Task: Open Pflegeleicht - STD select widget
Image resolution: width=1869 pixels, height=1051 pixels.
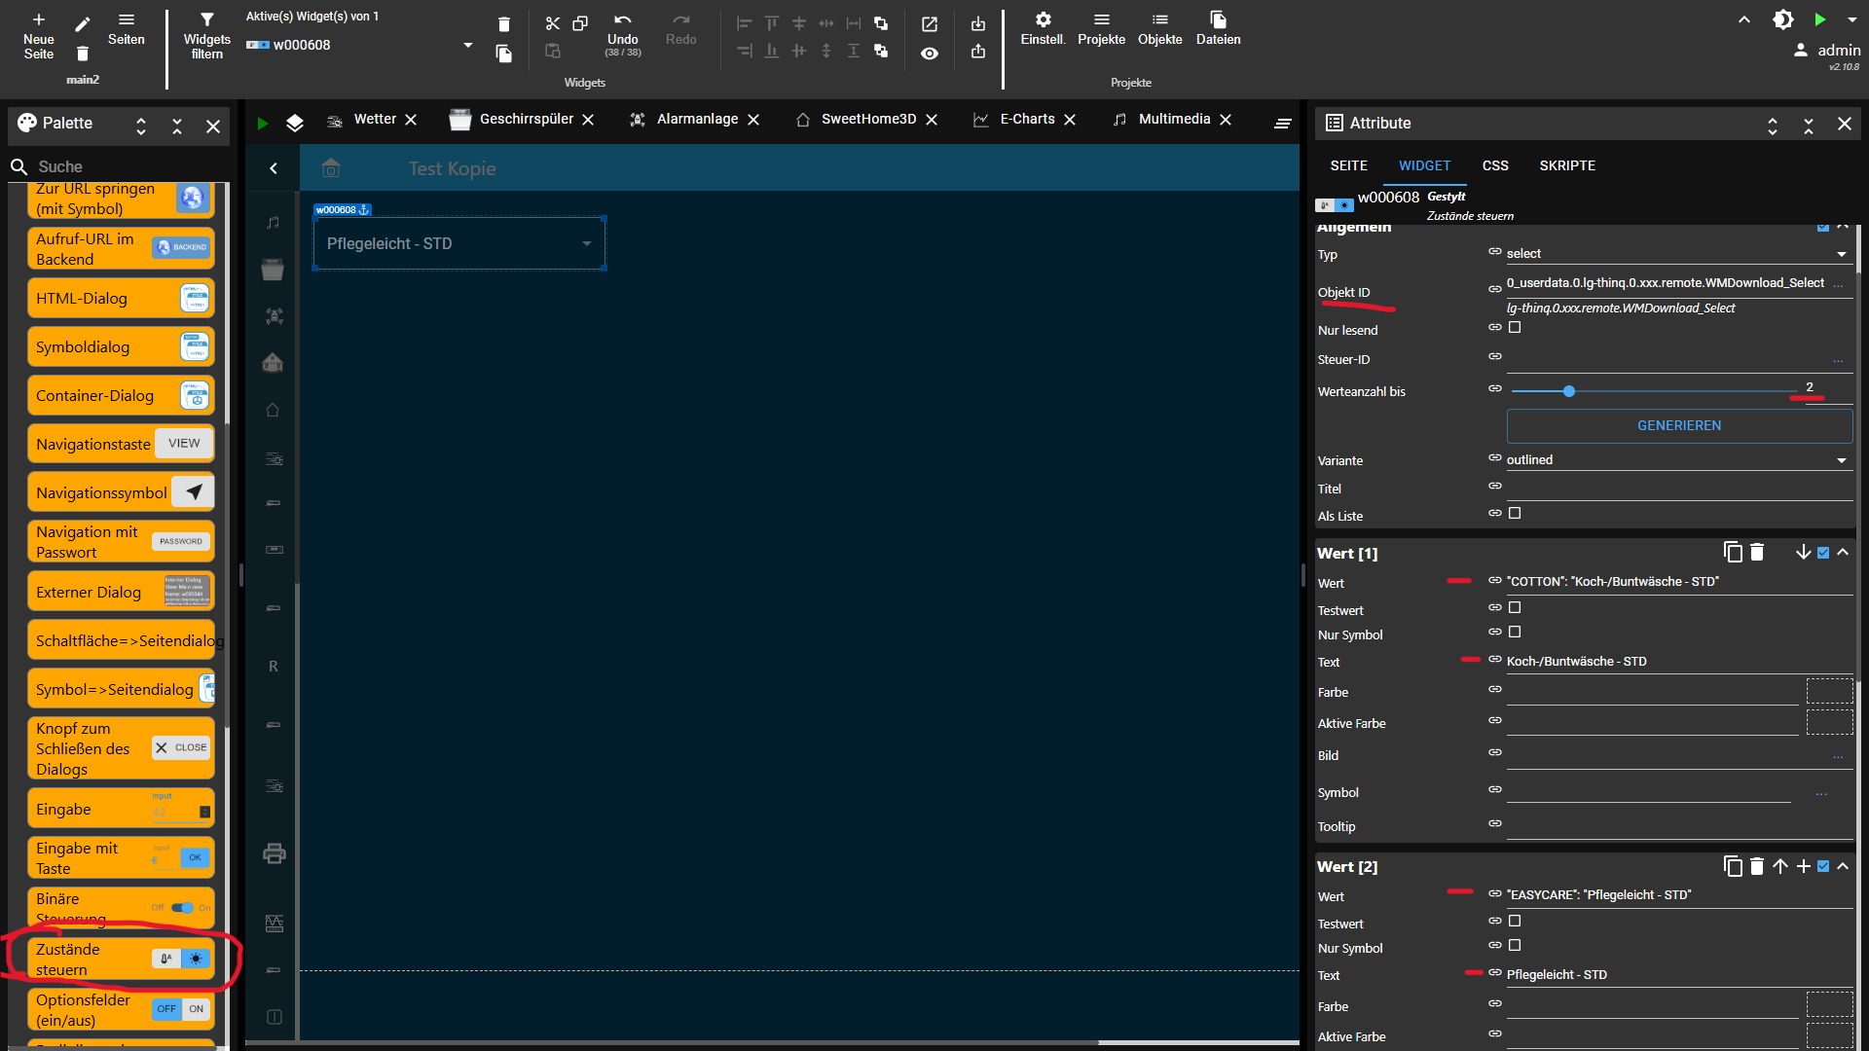Action: [459, 243]
